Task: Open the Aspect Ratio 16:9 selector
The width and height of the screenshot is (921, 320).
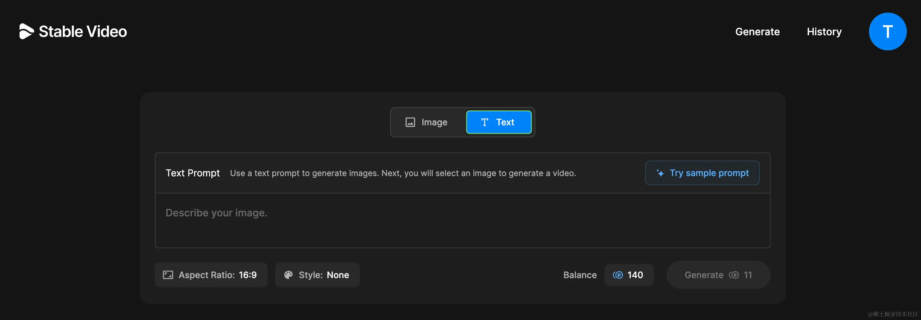Action: coord(211,275)
